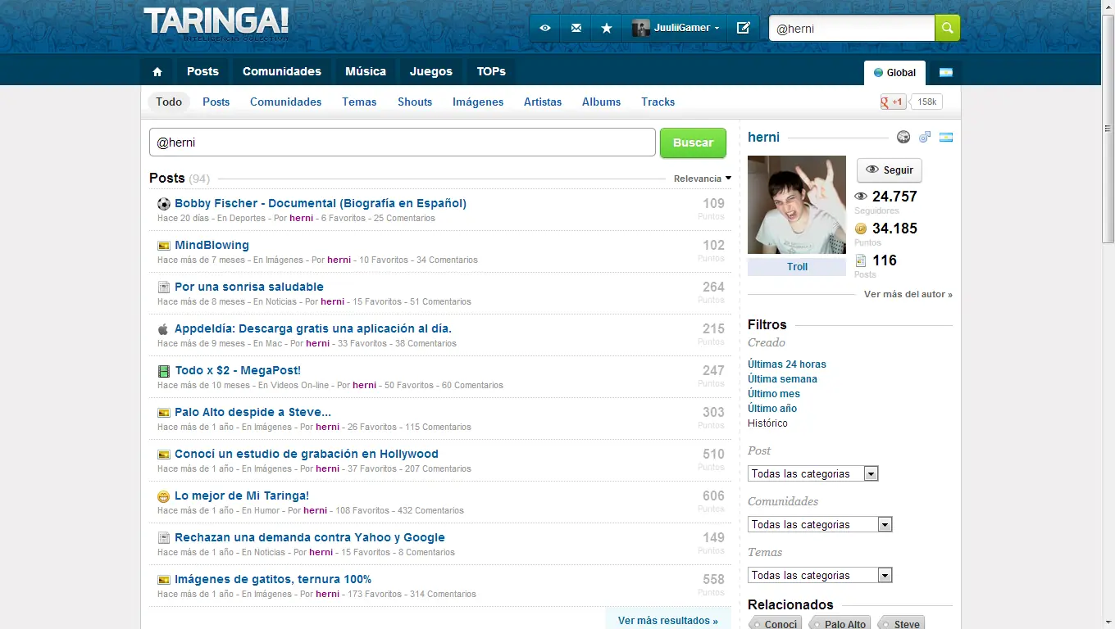Open Comunidades in main navigation

282,72
